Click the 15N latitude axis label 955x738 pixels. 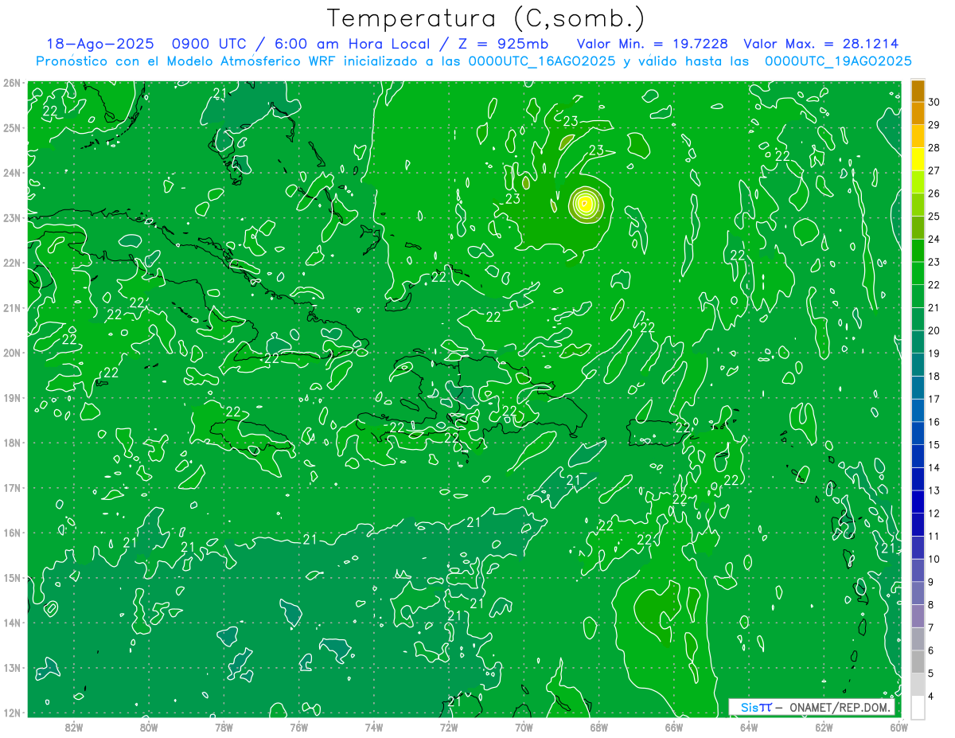pyautogui.click(x=12, y=577)
